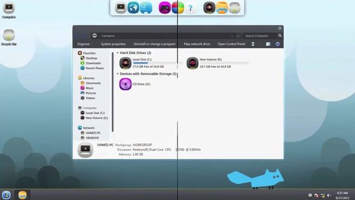Open the game controller icon in dock
This screenshot has width=355, height=200.
pos(165,8)
